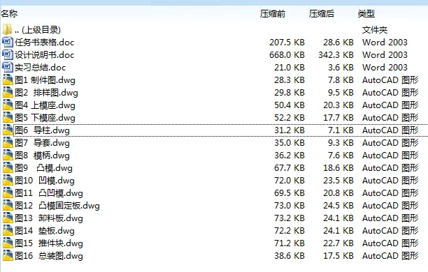Click the parent directory folder icon

coord(8,29)
